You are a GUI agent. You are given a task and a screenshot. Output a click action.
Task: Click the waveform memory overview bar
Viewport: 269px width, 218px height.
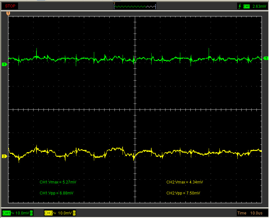(135, 6)
